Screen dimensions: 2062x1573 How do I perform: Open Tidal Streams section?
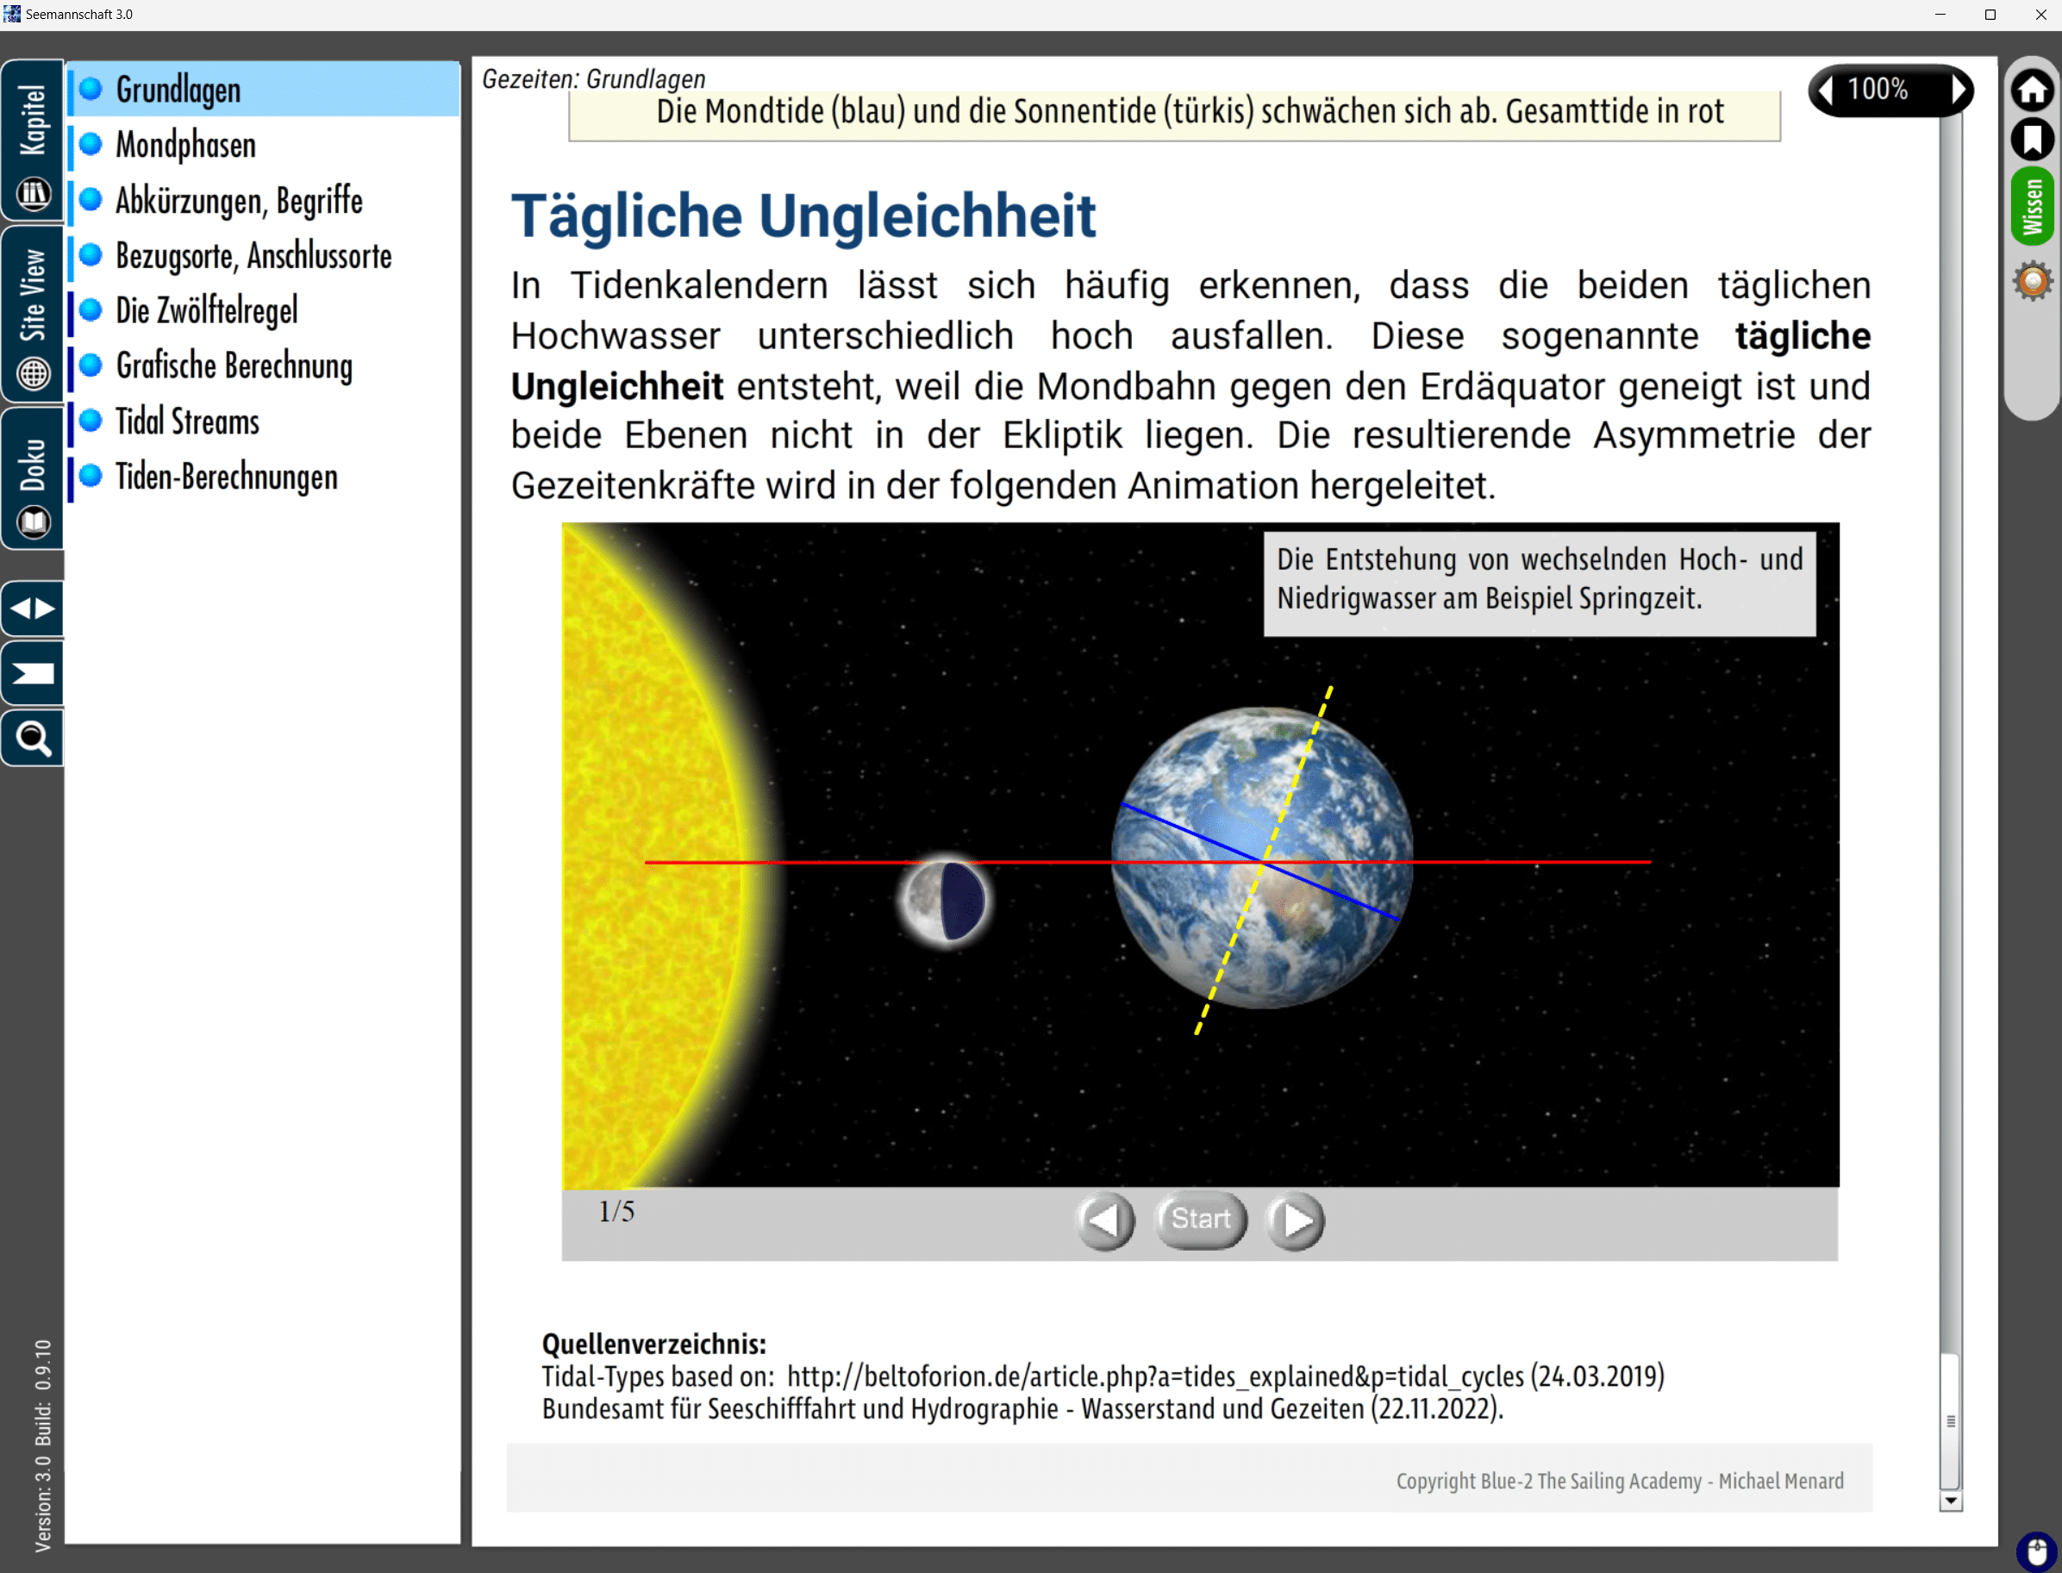pos(187,422)
